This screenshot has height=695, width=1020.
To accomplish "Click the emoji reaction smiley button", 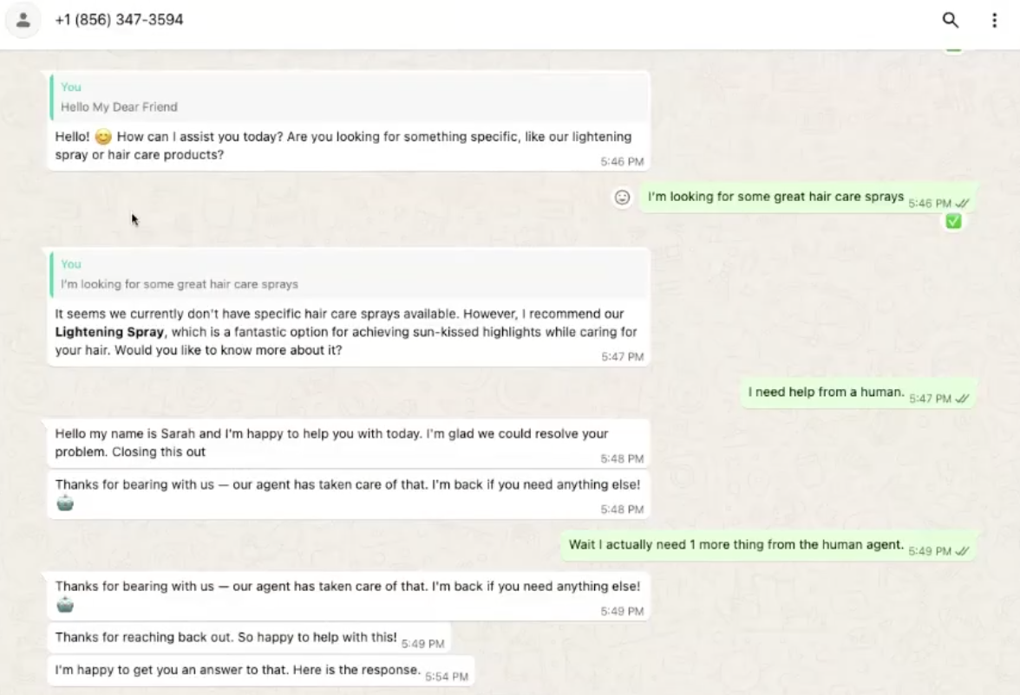I will (x=622, y=198).
